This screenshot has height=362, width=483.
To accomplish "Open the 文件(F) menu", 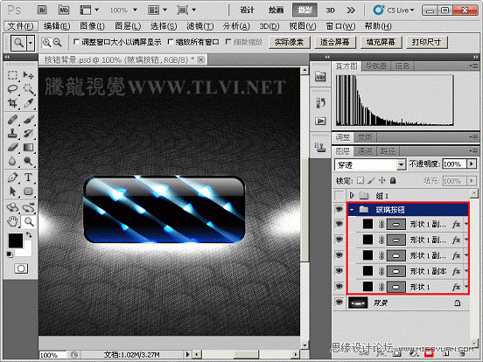I will pos(21,26).
